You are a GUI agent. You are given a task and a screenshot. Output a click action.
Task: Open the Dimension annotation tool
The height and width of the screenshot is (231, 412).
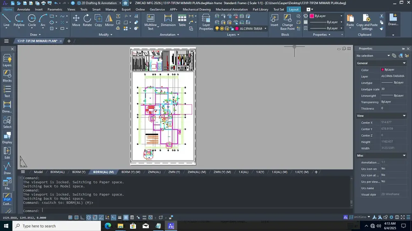tap(168, 21)
